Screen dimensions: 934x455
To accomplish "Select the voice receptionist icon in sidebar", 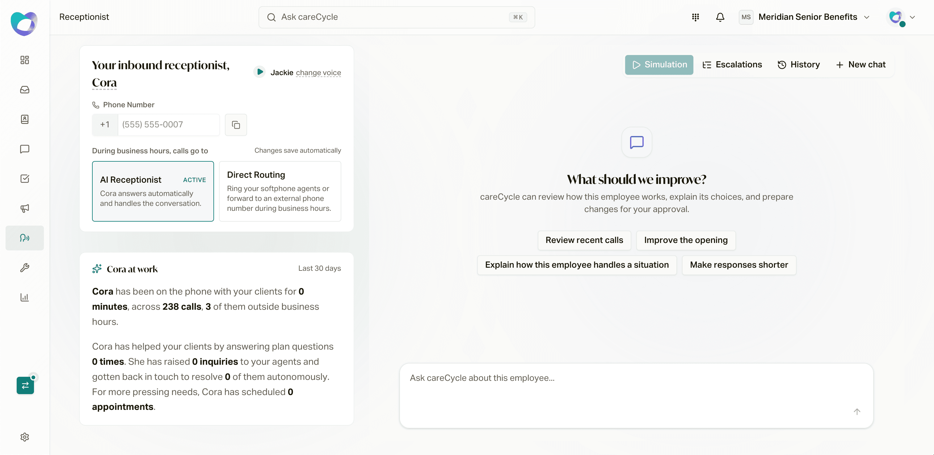I will tap(25, 238).
